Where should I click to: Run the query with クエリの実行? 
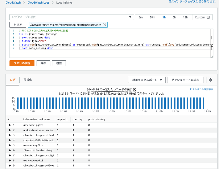22,63
